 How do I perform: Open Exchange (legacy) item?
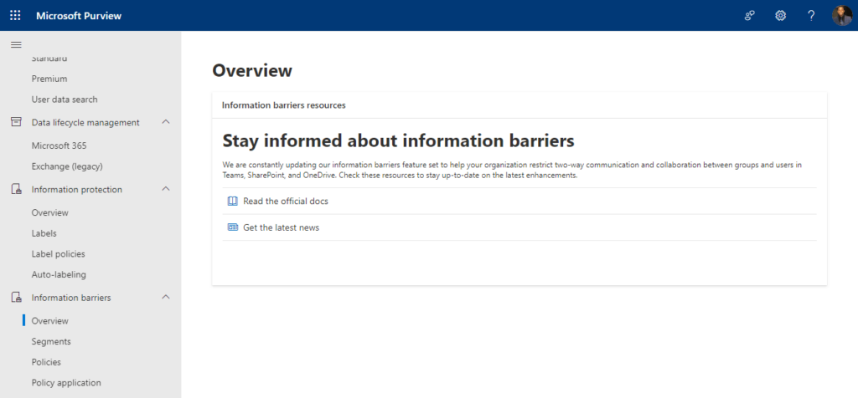tap(67, 166)
